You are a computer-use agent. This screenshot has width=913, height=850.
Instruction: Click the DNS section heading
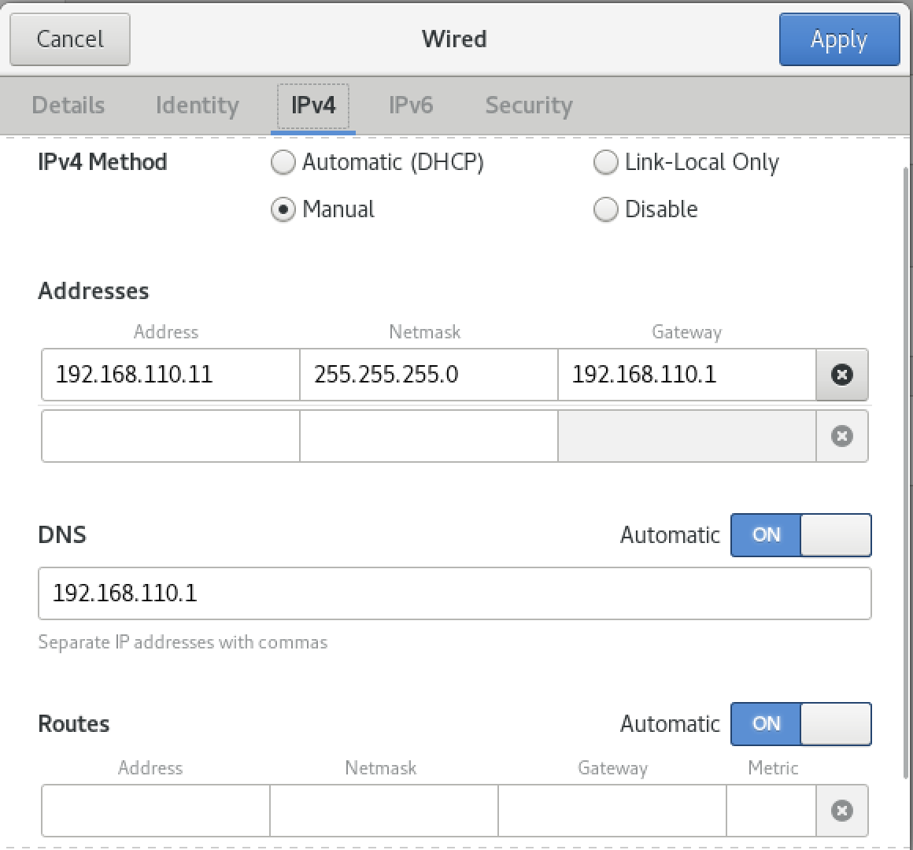pos(61,535)
